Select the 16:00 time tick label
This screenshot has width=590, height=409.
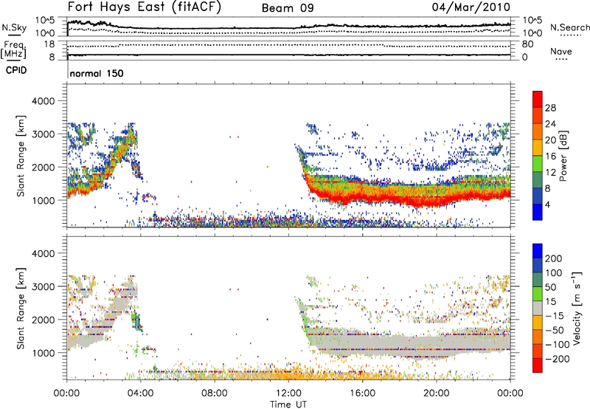pyautogui.click(x=363, y=393)
